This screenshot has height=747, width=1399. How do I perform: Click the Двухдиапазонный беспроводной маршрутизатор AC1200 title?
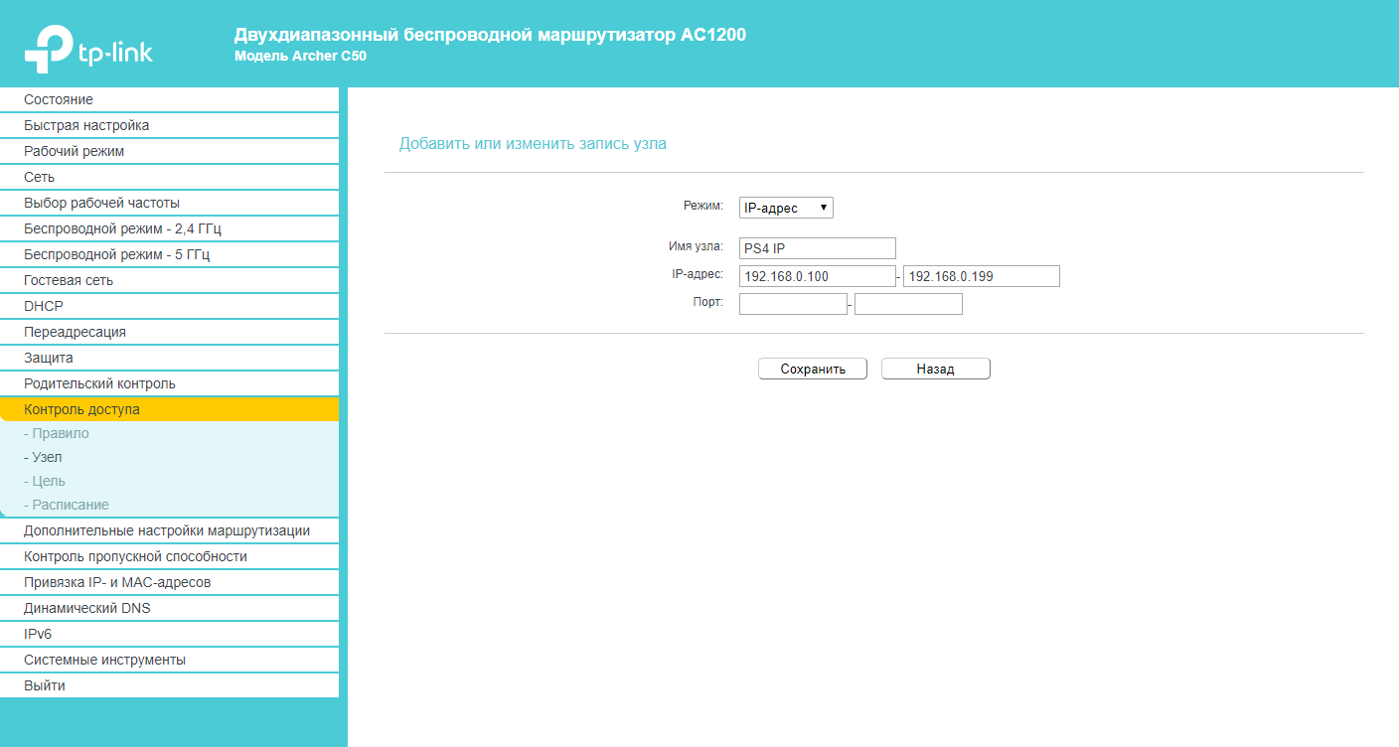pos(490,35)
